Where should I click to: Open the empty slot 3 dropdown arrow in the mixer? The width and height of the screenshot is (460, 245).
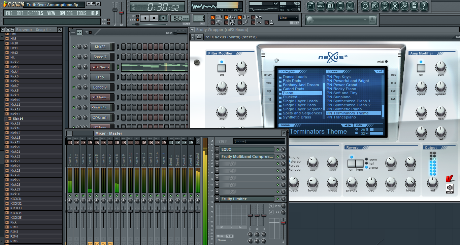pyautogui.click(x=217, y=164)
